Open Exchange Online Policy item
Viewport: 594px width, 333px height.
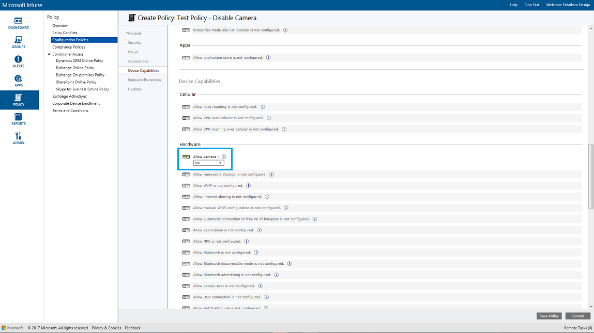point(75,68)
